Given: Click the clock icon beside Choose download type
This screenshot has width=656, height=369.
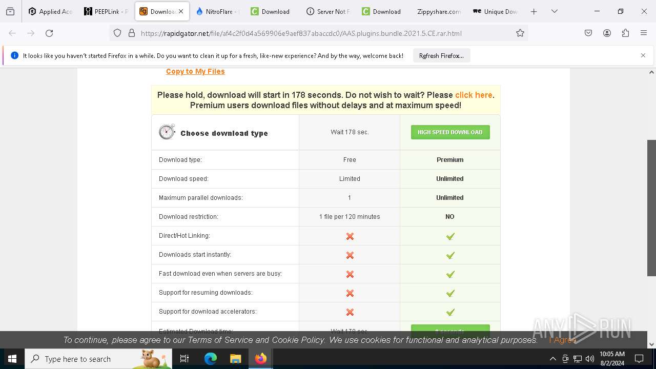Looking at the screenshot, I should 167,132.
